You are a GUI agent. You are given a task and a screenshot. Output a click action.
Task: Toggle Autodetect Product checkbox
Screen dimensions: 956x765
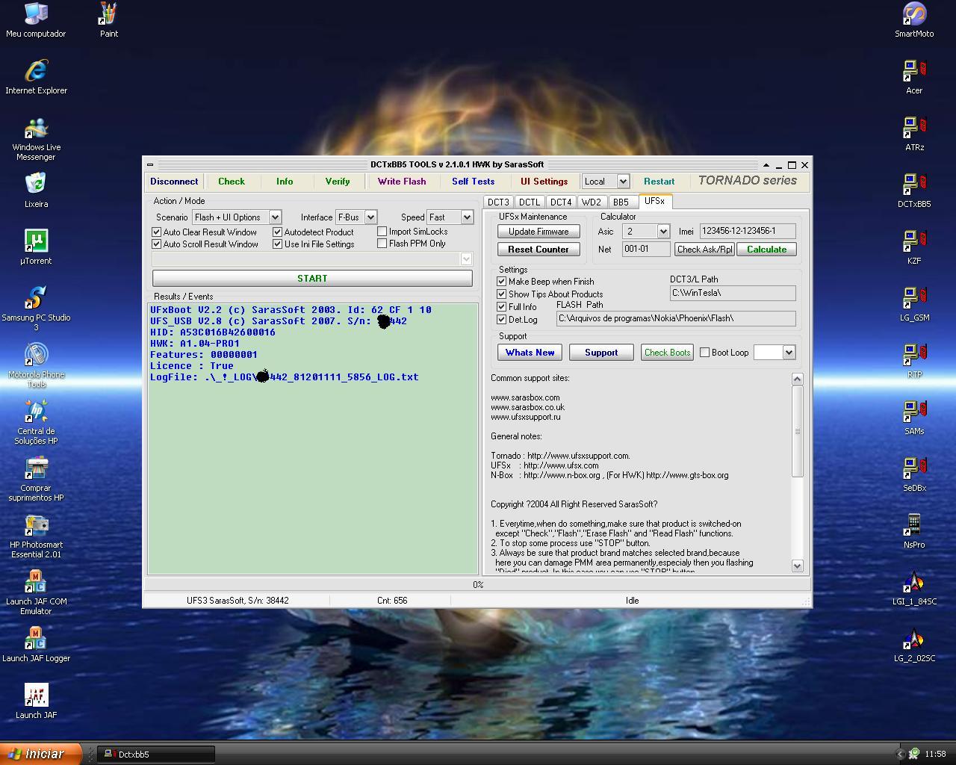click(x=278, y=232)
